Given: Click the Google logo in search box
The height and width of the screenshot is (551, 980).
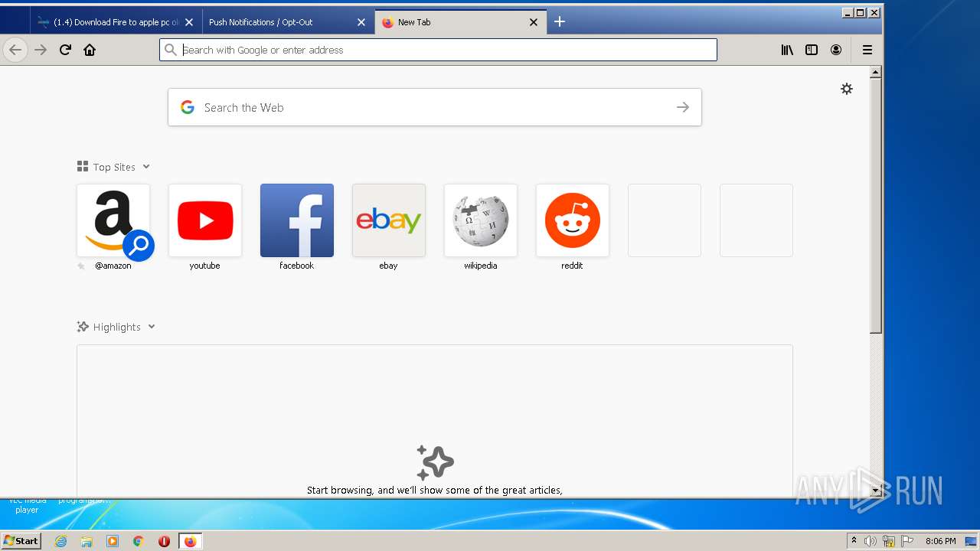Looking at the screenshot, I should coord(188,107).
